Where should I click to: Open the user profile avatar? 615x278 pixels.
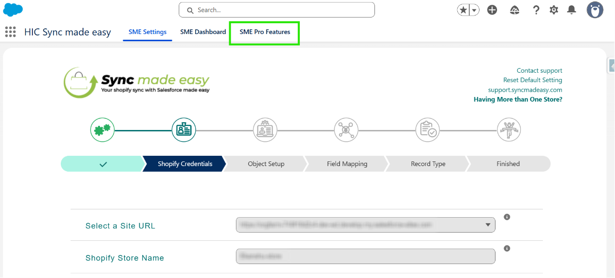595,10
